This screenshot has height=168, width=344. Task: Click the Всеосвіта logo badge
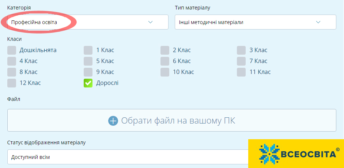pyautogui.click(x=296, y=153)
